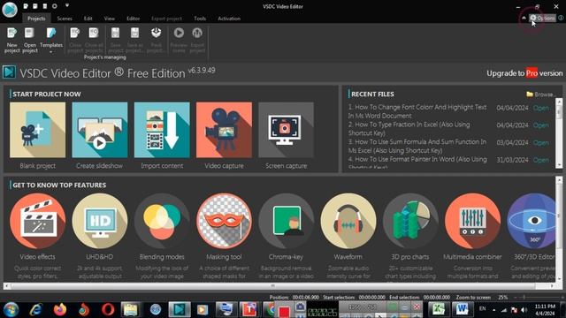Click the Multimedia combiner feature icon
Image resolution: width=566 pixels, height=318 pixels.
pos(472,221)
